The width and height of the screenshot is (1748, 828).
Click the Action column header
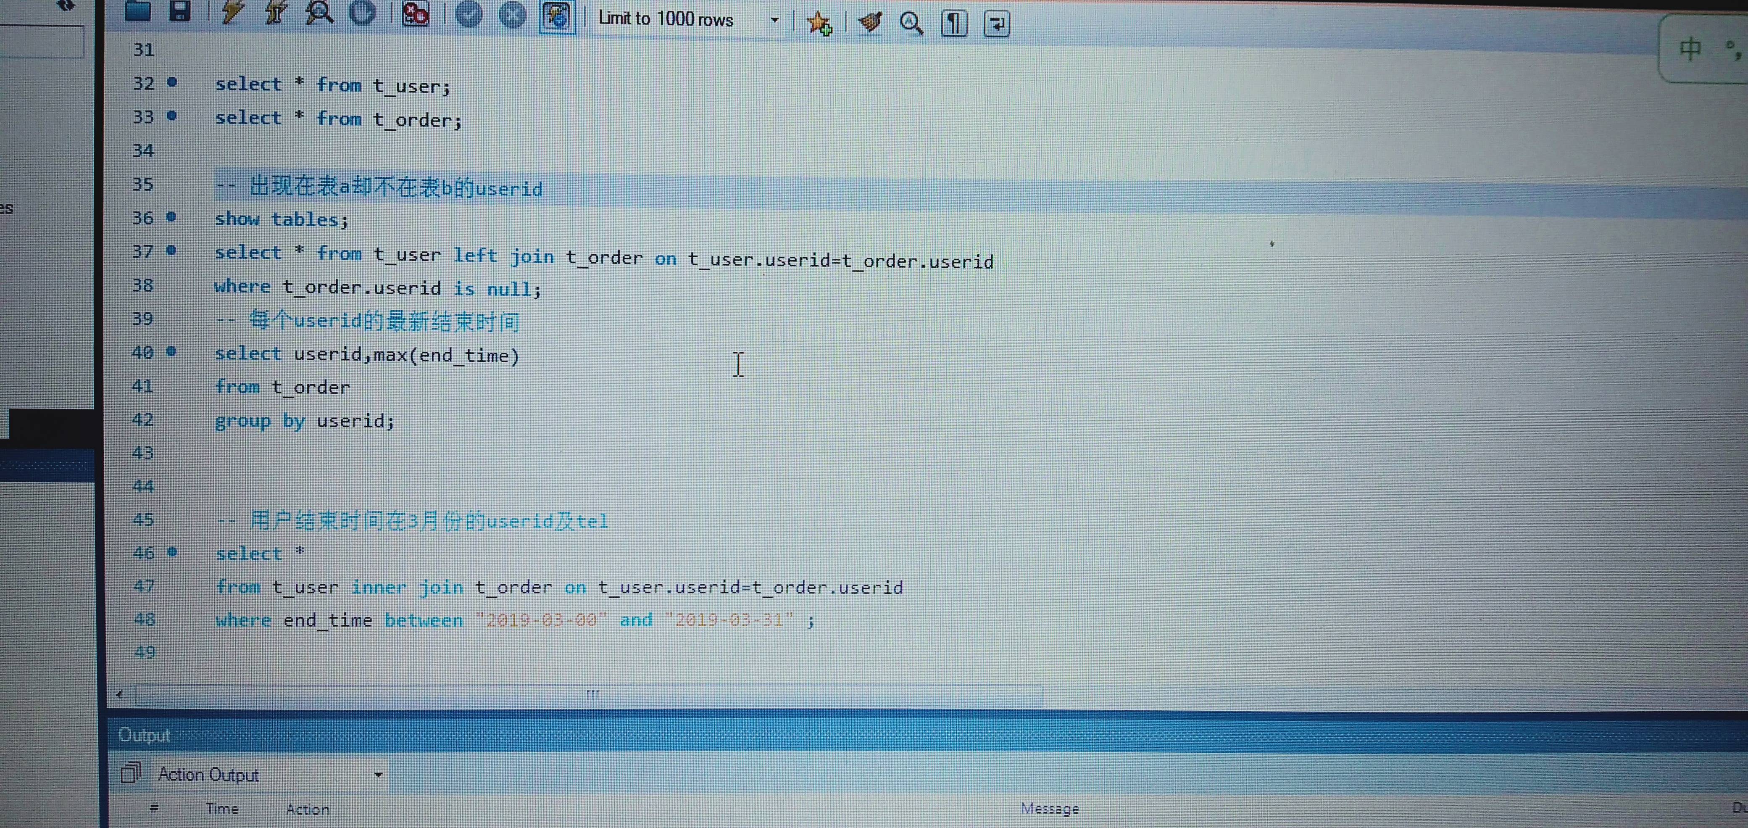(x=308, y=809)
